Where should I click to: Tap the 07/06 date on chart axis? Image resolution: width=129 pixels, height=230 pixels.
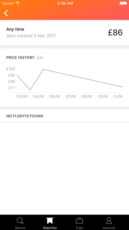[71, 96]
